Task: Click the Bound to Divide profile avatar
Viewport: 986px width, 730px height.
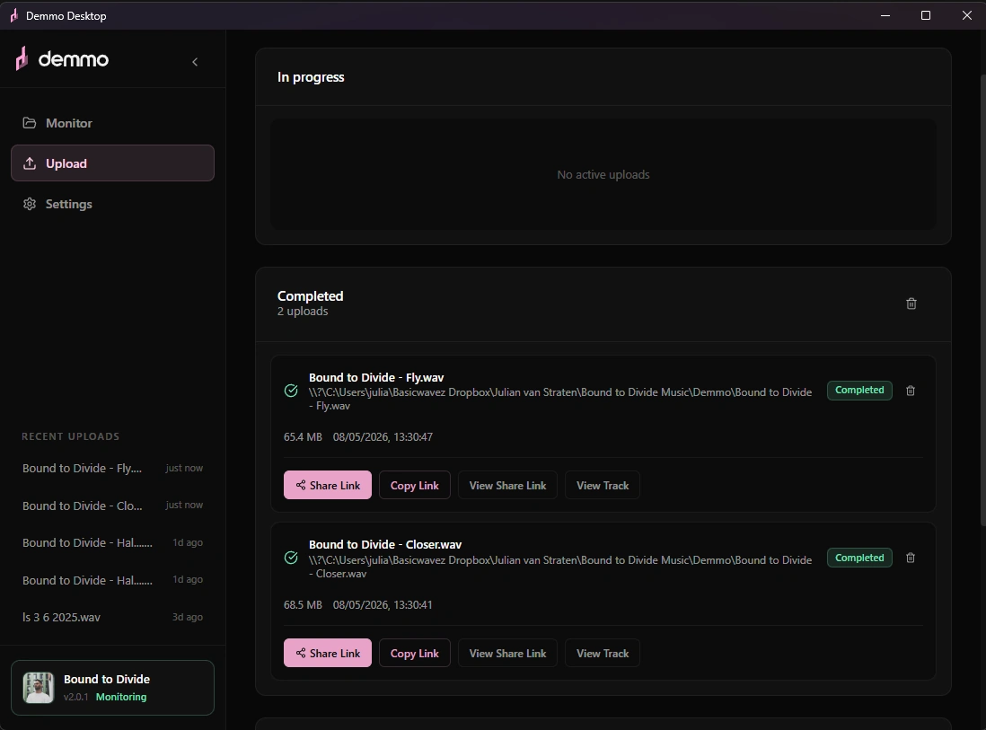Action: tap(39, 687)
